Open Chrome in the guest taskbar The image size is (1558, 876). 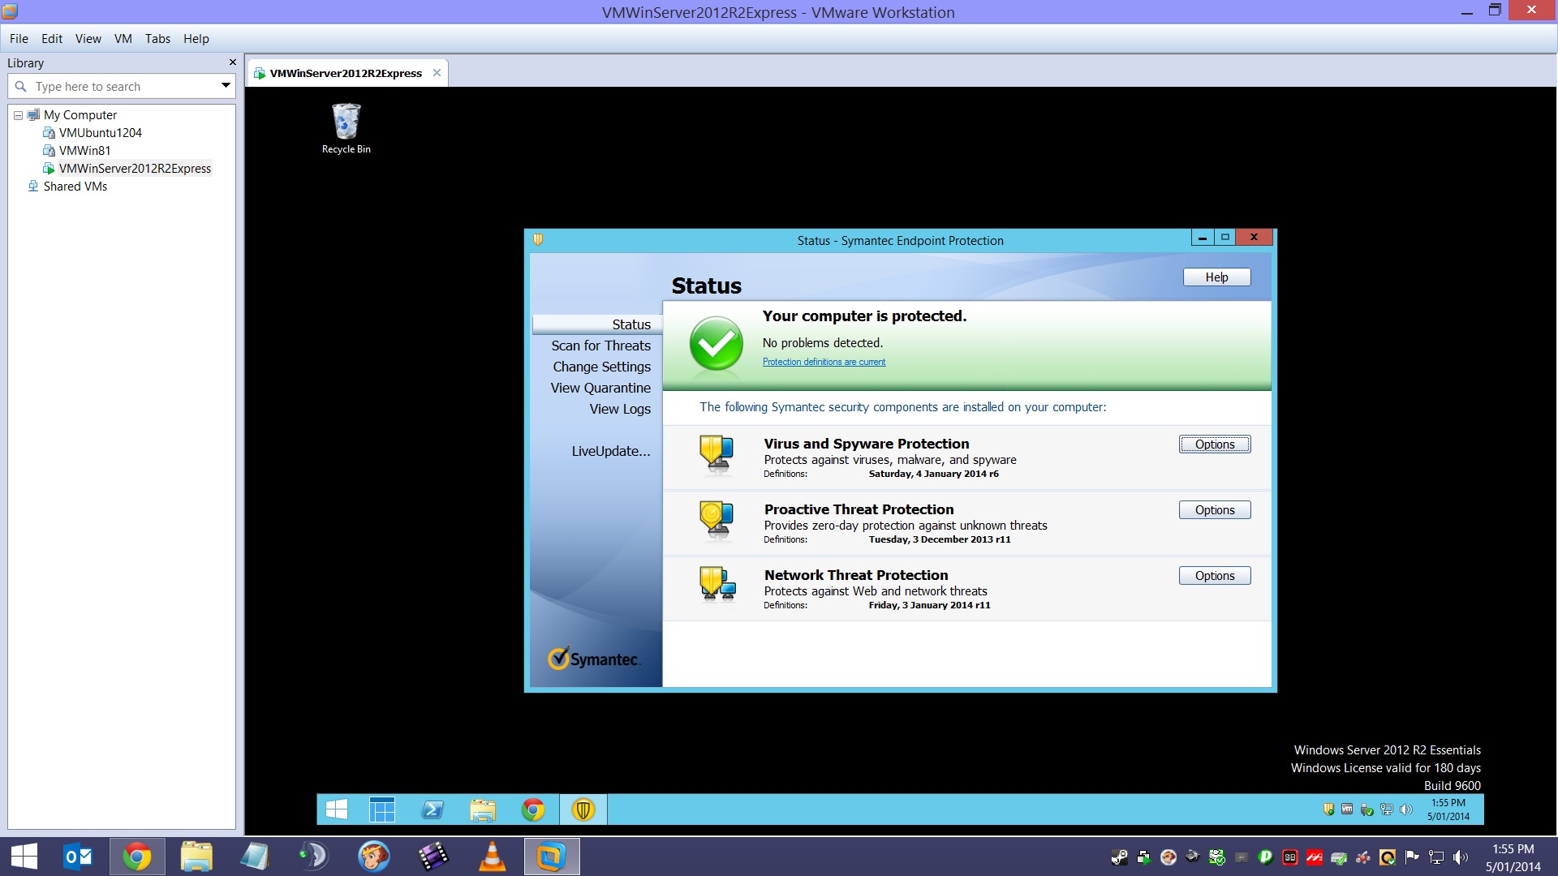[533, 809]
